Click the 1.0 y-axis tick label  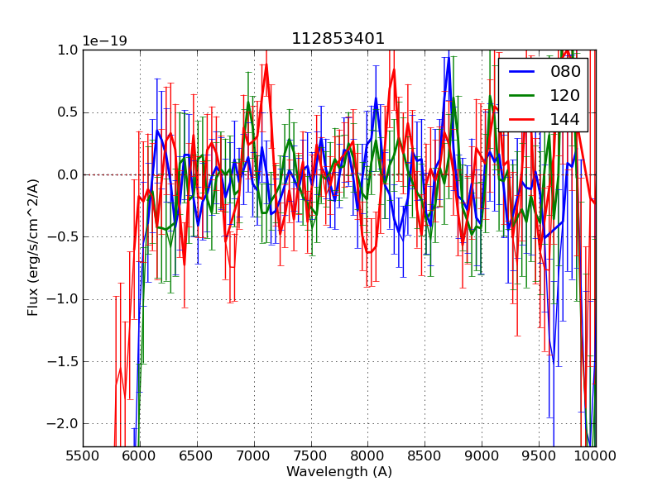[x=68, y=50]
